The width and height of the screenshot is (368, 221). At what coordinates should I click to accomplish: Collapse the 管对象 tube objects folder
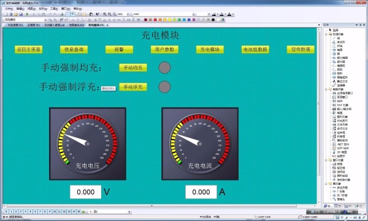[326, 184]
